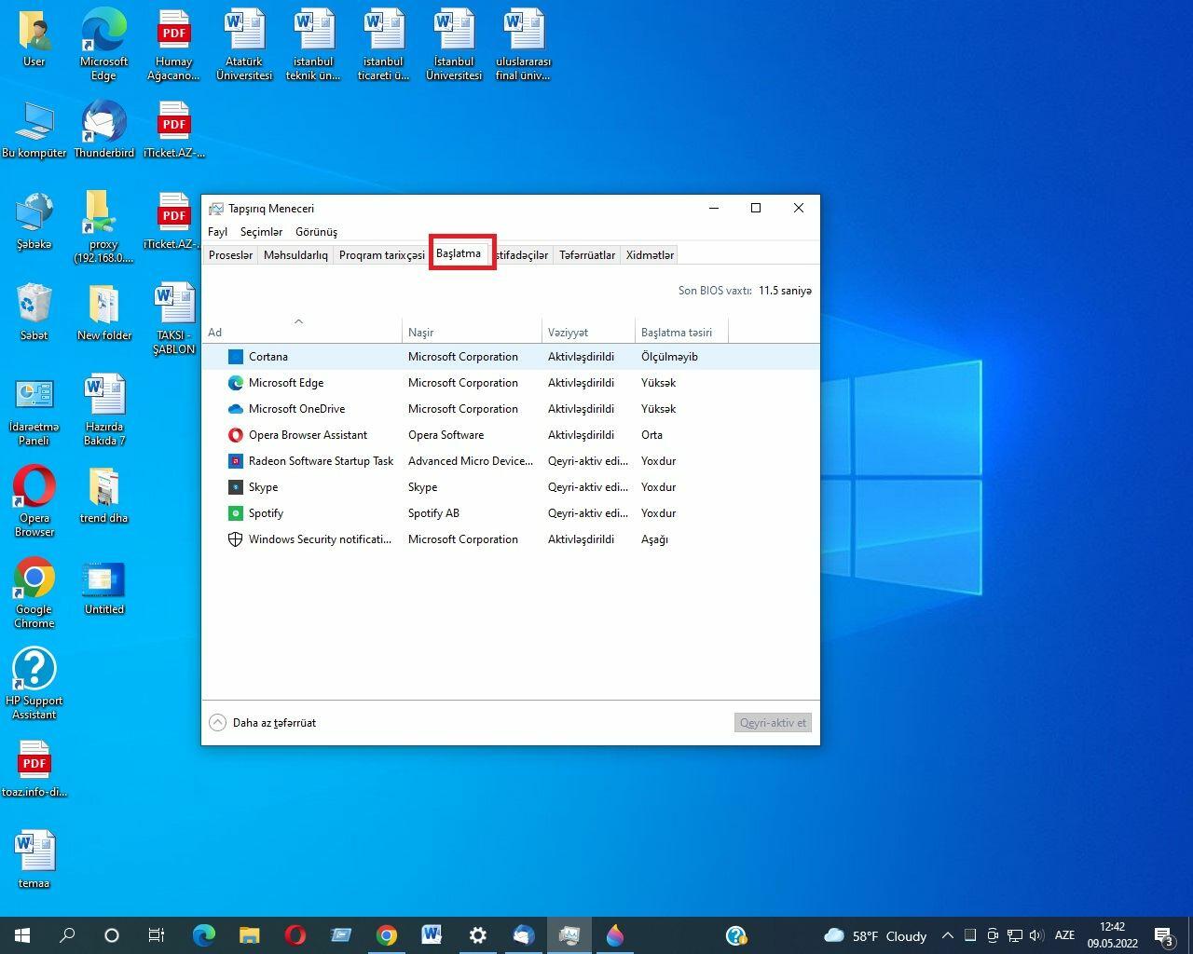Switch to the Məhsuldarlıq tab

coord(295,255)
